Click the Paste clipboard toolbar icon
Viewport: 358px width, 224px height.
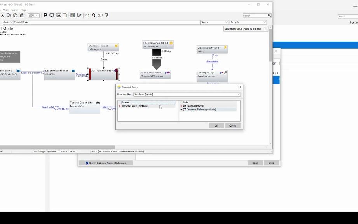15,15
